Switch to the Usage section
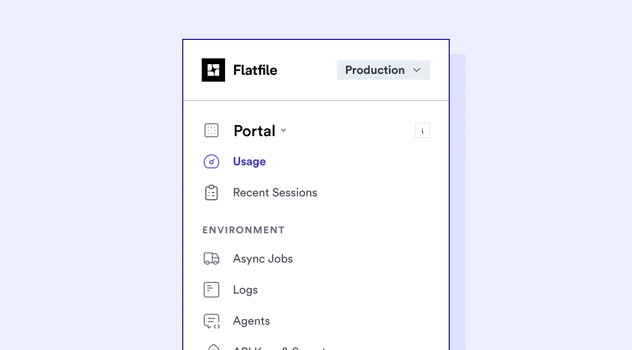Image resolution: width=632 pixels, height=350 pixels. (x=249, y=161)
